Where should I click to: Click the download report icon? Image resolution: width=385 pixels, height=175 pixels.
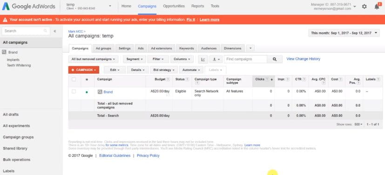coord(216,59)
